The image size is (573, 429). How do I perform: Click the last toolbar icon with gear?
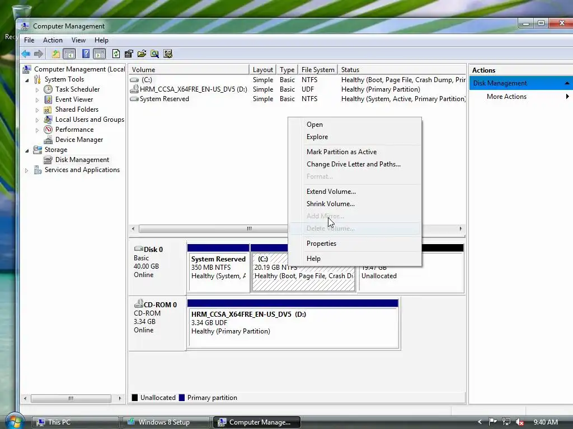(x=168, y=54)
